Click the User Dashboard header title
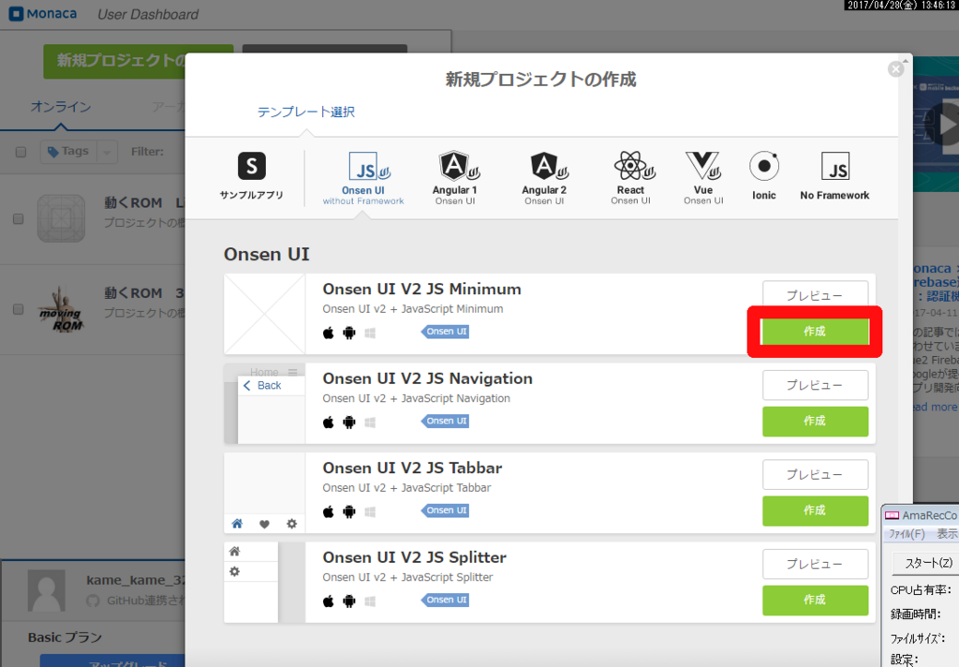Image resolution: width=959 pixels, height=667 pixels. coord(148,14)
